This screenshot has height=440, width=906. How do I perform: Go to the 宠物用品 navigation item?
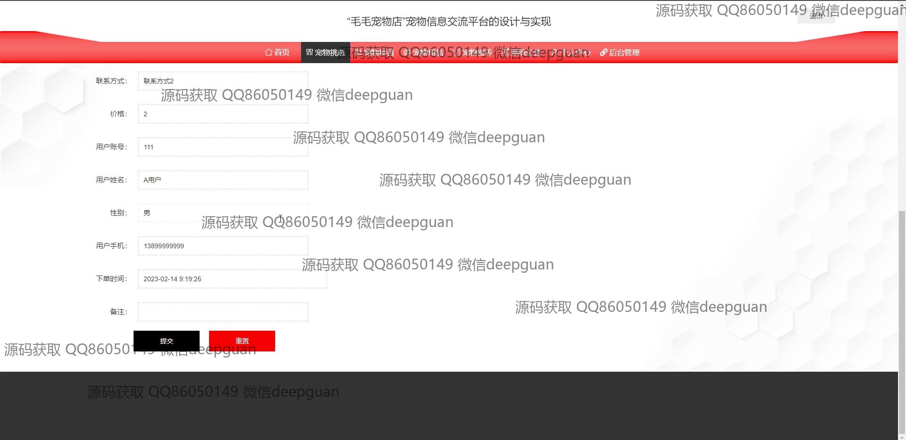tap(424, 52)
